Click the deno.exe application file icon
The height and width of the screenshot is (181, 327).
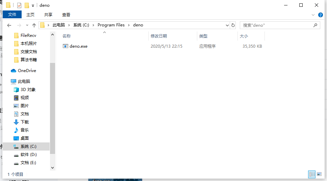(66, 46)
